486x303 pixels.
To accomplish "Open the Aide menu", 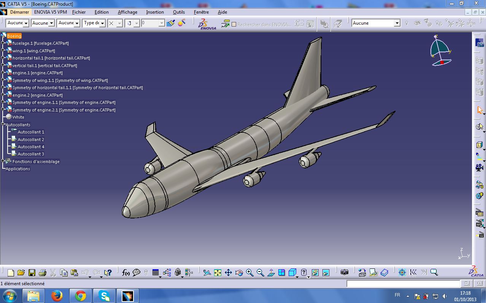I will (x=222, y=12).
